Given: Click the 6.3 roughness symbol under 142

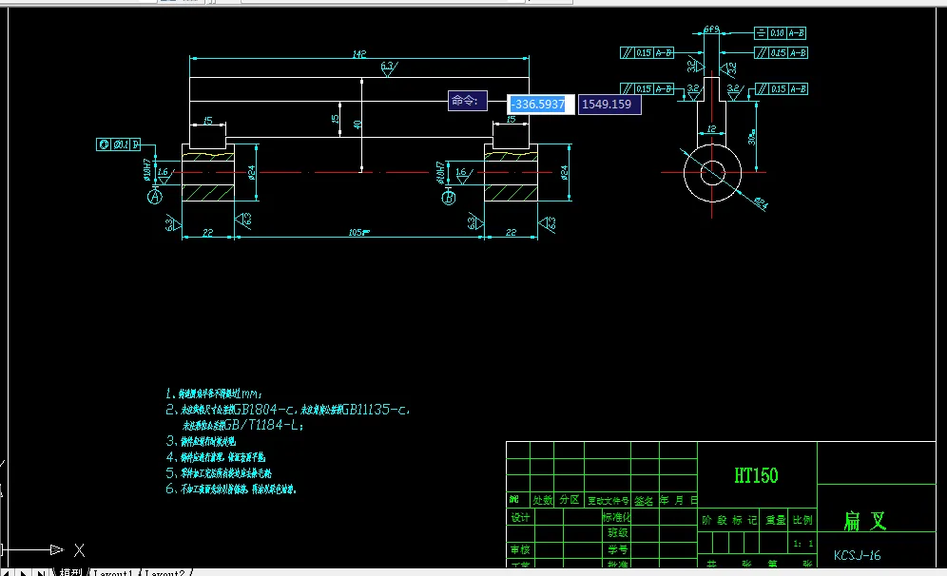Looking at the screenshot, I should coord(390,68).
